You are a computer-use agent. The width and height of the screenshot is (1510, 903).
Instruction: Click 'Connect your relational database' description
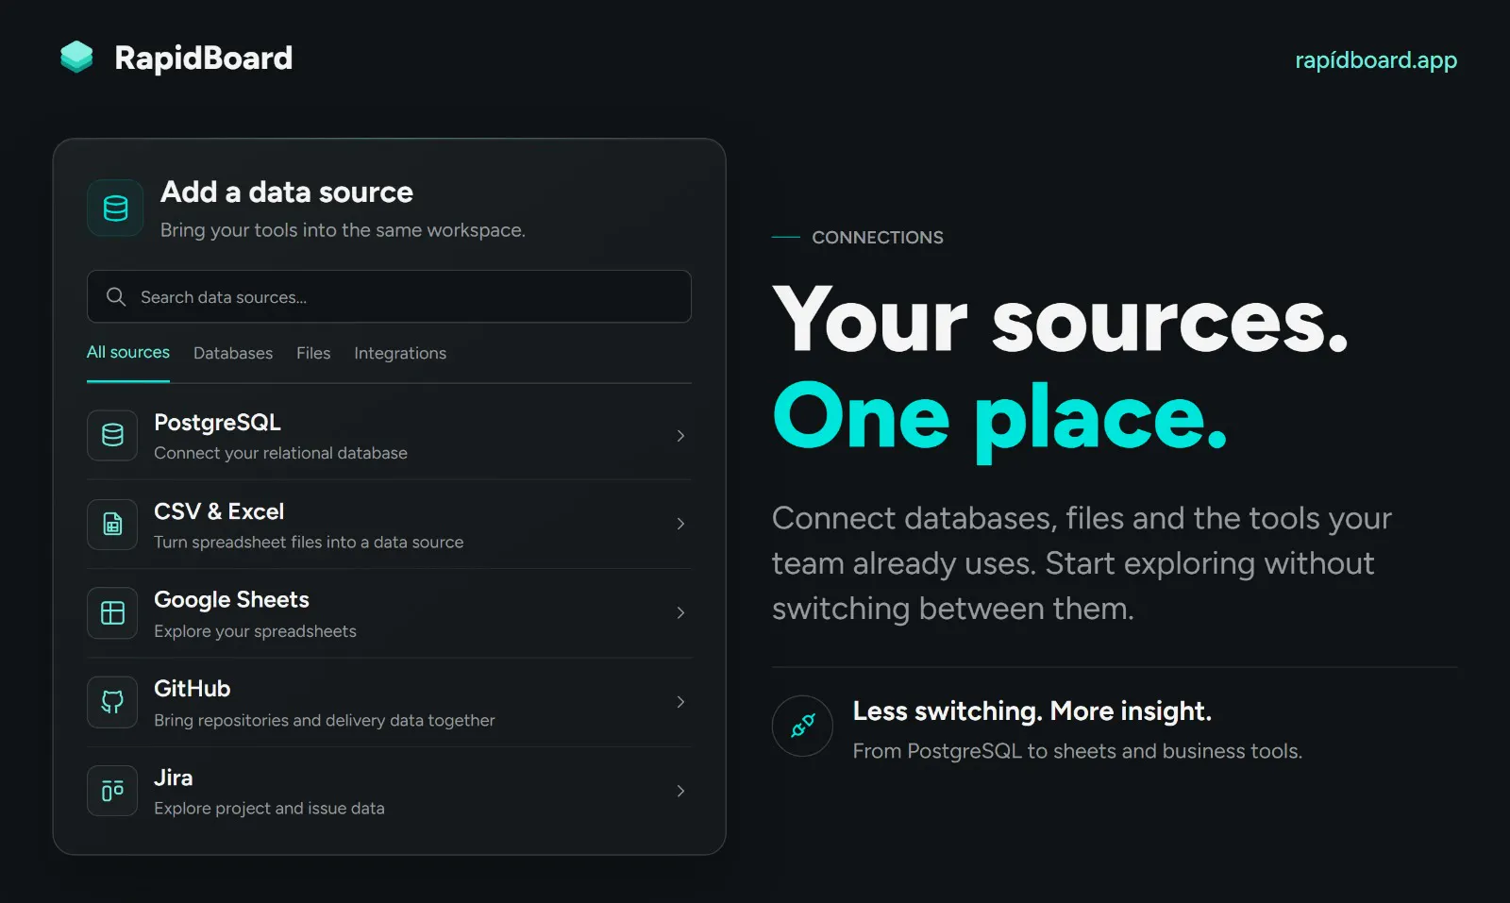click(280, 453)
